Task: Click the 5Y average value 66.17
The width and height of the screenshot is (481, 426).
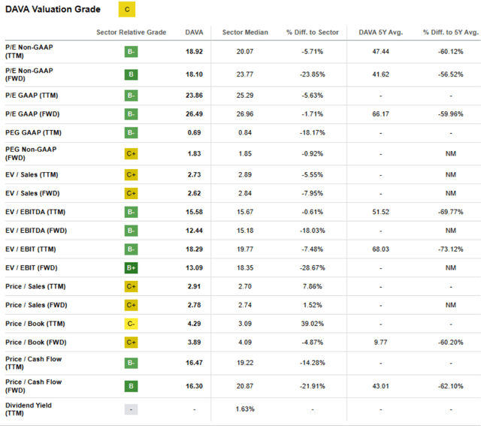Action: click(381, 114)
